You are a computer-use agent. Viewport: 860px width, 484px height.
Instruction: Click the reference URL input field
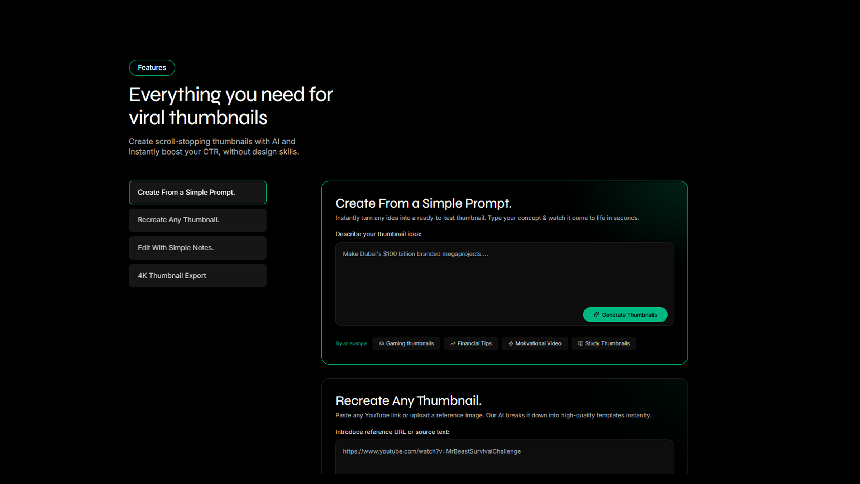504,457
